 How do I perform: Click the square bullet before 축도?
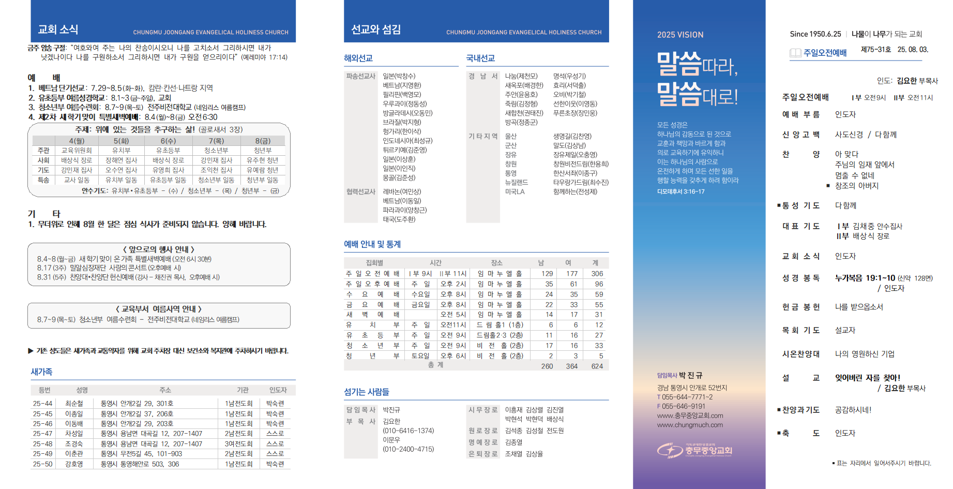pyautogui.click(x=779, y=433)
